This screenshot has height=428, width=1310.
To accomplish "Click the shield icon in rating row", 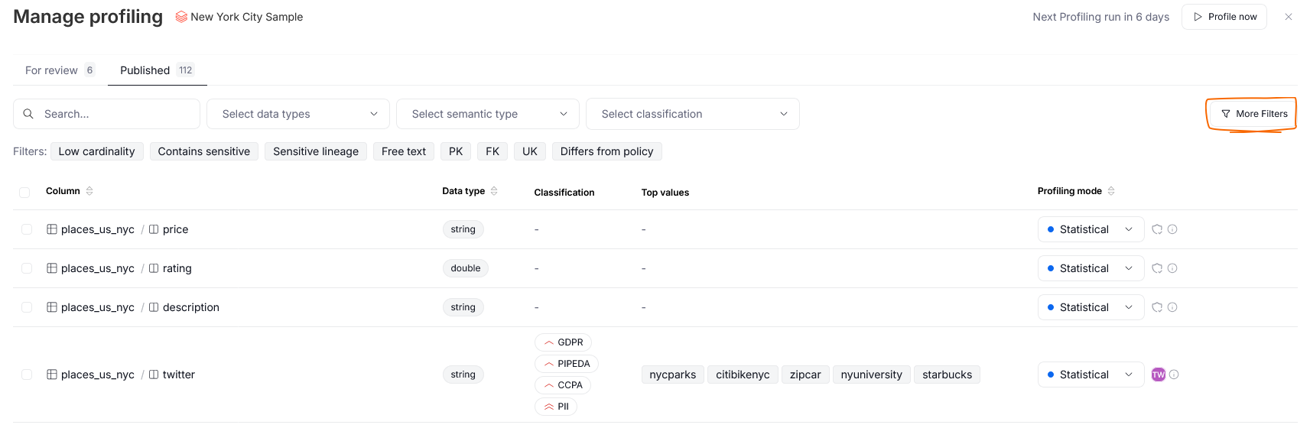I will point(1157,268).
